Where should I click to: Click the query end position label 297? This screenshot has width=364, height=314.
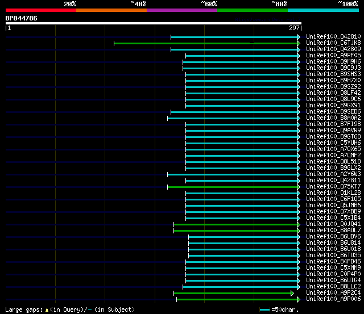(x=294, y=28)
